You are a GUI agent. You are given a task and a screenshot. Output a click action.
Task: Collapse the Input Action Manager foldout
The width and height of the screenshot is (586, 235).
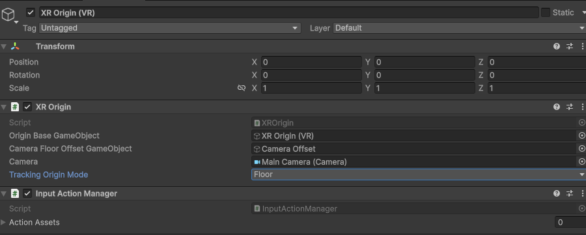pos(4,193)
